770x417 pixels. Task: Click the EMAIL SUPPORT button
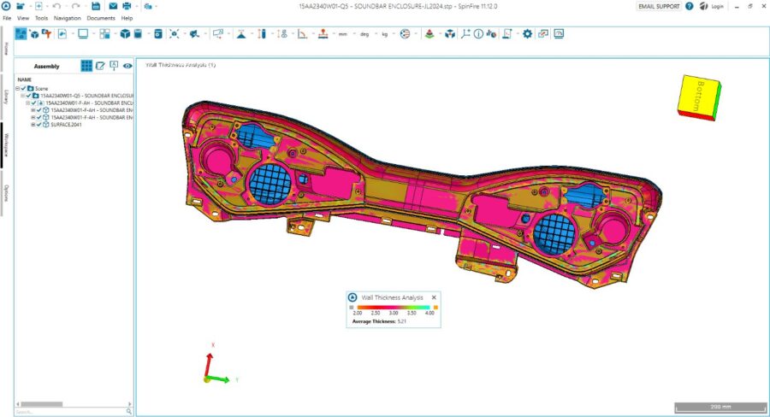tap(659, 6)
